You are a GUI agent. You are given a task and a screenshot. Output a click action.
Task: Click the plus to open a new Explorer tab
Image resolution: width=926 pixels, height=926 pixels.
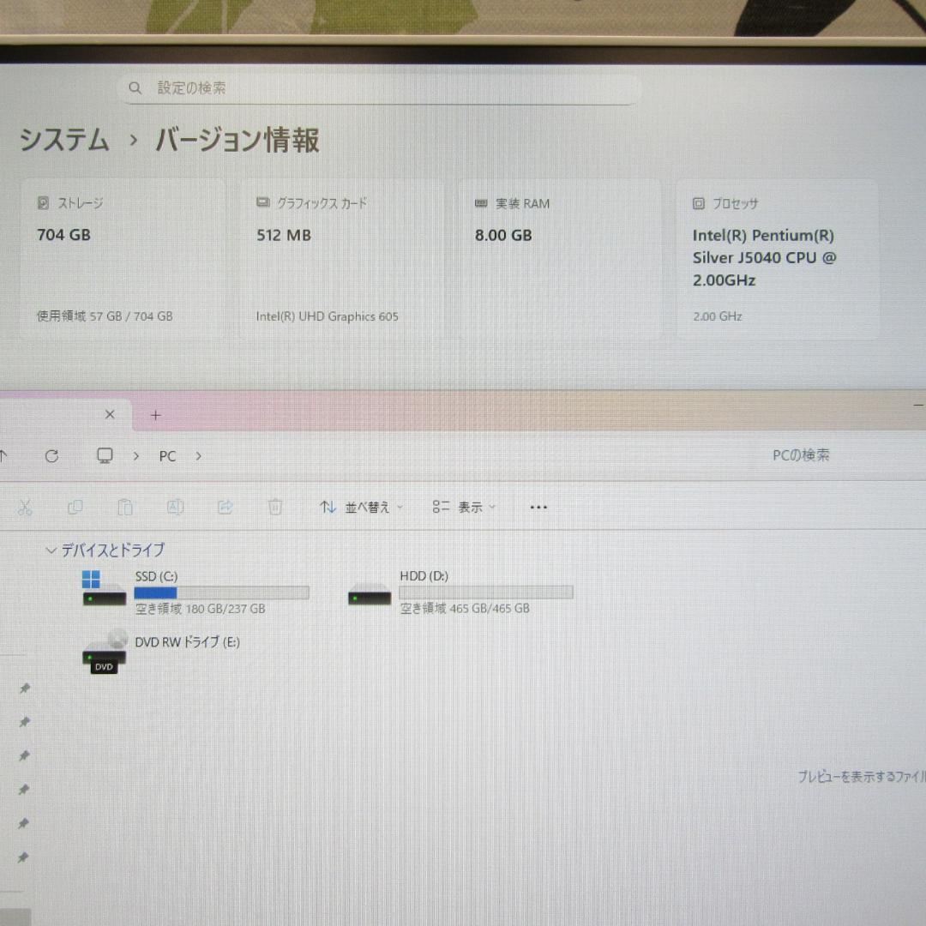tap(155, 415)
